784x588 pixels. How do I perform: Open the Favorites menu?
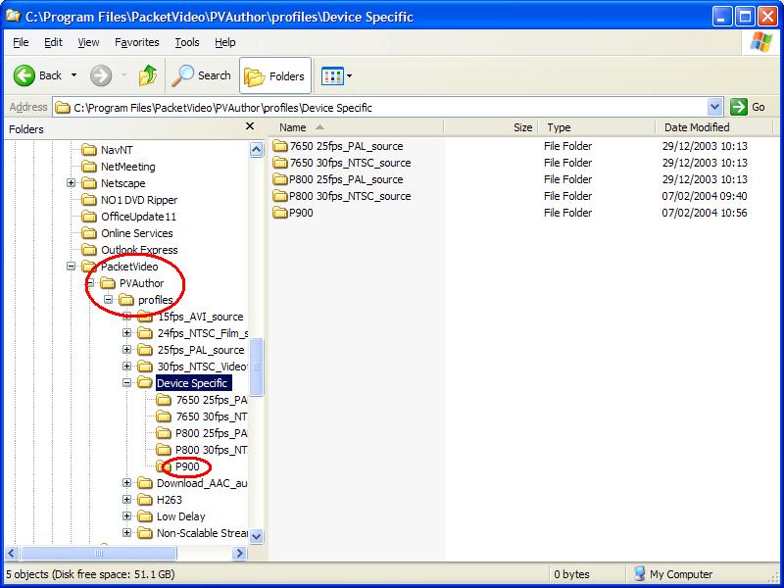pos(137,42)
